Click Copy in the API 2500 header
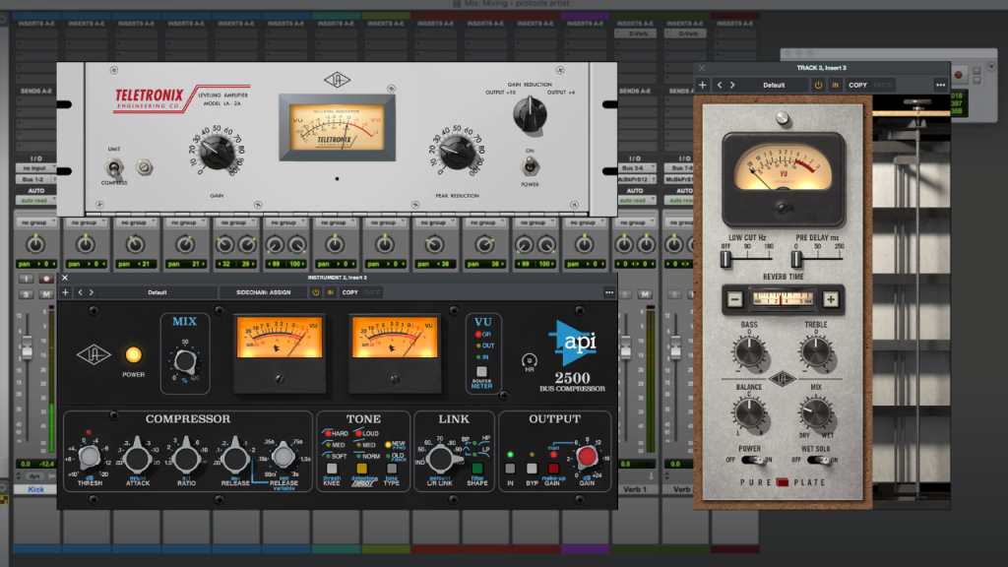The height and width of the screenshot is (567, 1008). 349,292
